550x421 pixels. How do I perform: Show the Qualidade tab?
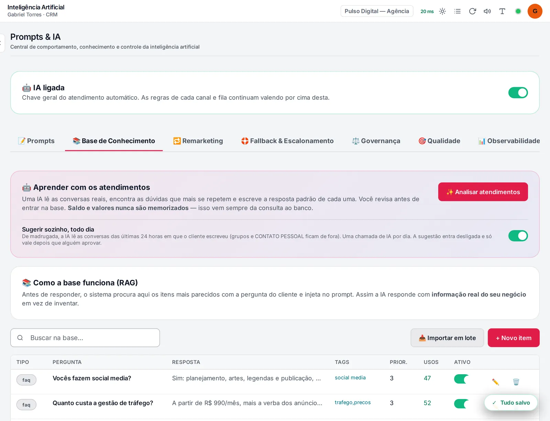439,141
